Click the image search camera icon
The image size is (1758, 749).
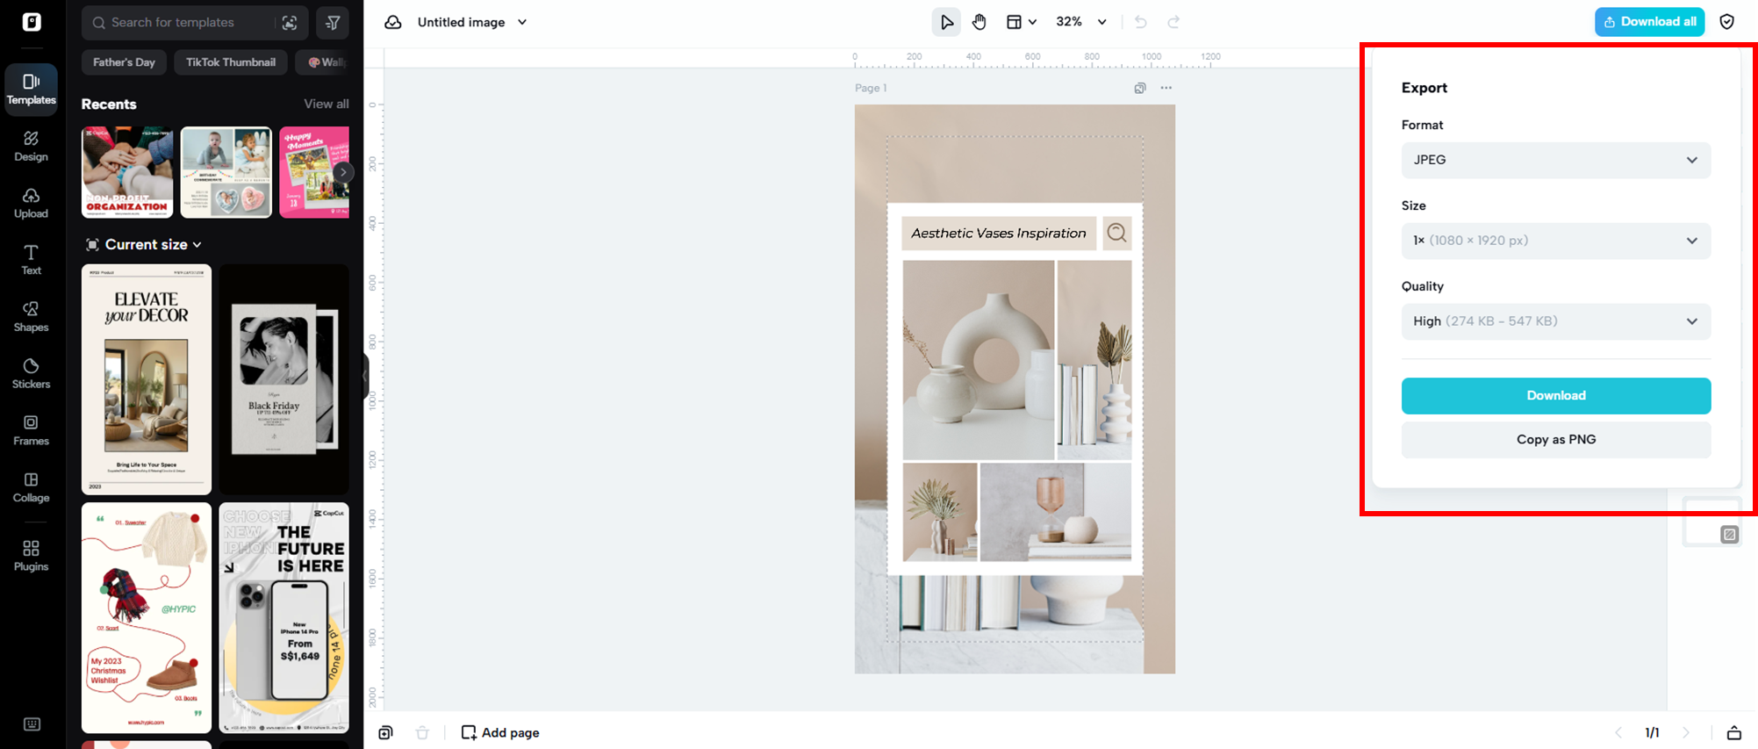tap(290, 23)
